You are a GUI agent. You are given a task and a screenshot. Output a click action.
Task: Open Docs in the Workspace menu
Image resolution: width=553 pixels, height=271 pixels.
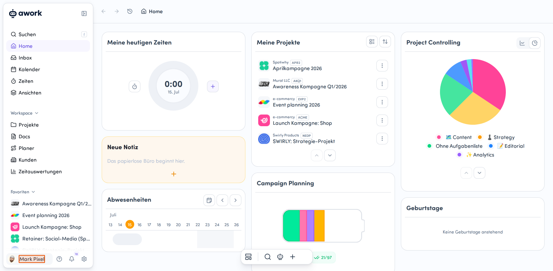point(48,136)
